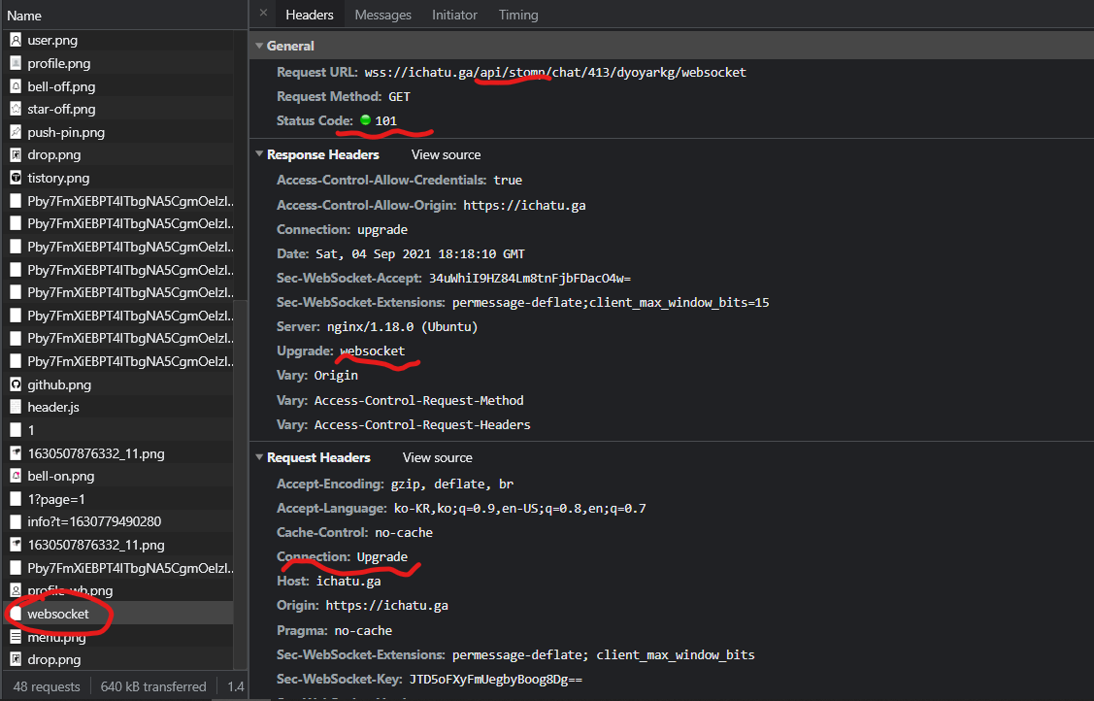
Task: Collapse the Request Headers section
Action: (258, 456)
